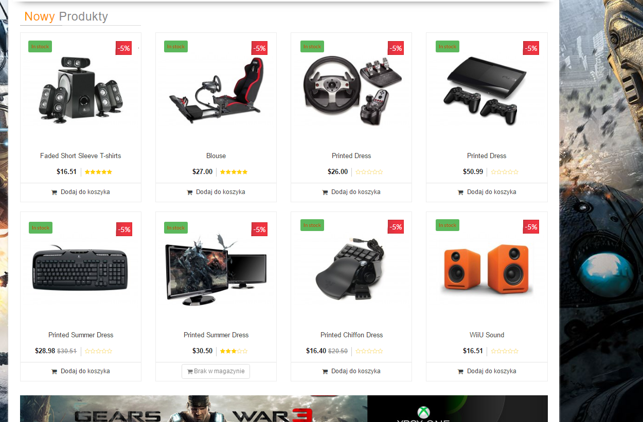Image resolution: width=643 pixels, height=422 pixels.
Task: Open the Faded Short Sleeve T-shirts link
Action: pyautogui.click(x=81, y=156)
